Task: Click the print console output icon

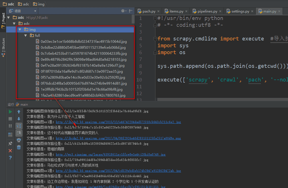Action: point(19,140)
